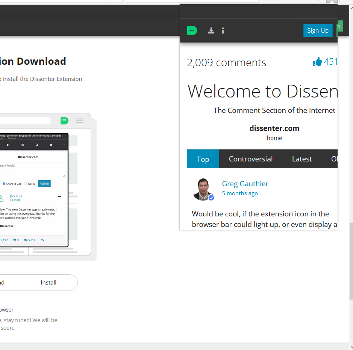353x350 pixels.
Task: Open Greg Gauthier's profile link
Action: 245,184
